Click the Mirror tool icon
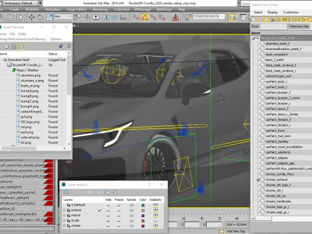This screenshot has height=234, width=312. pyautogui.click(x=106, y=18)
